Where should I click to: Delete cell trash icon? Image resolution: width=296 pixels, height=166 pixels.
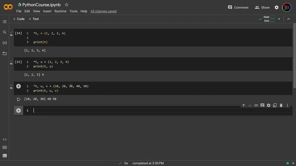click(281, 105)
